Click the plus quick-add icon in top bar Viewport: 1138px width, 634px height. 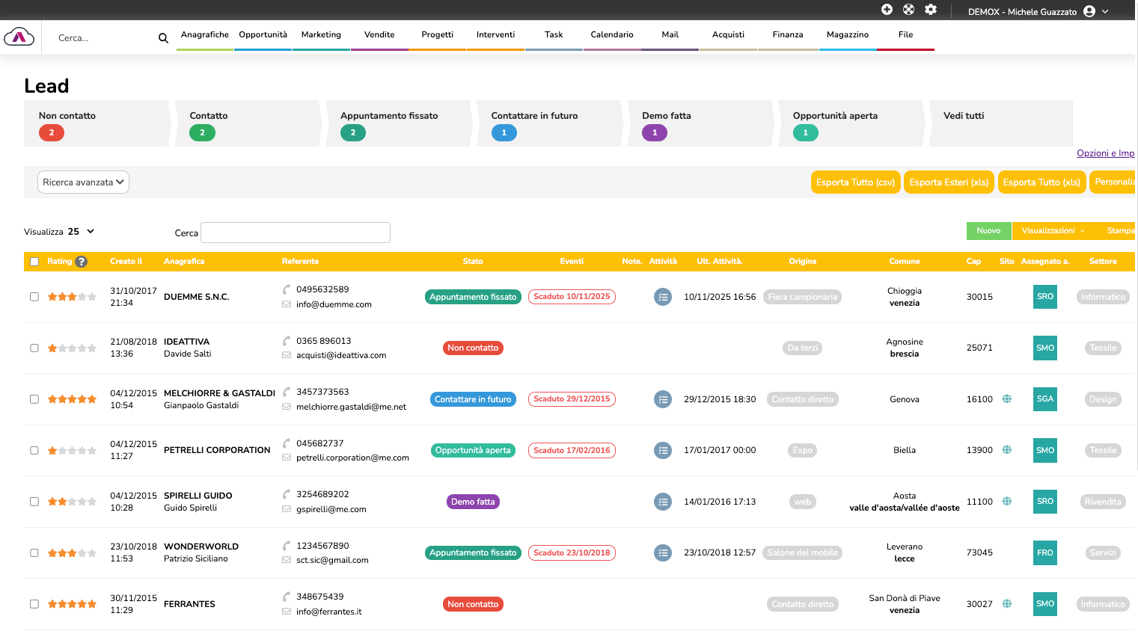887,10
